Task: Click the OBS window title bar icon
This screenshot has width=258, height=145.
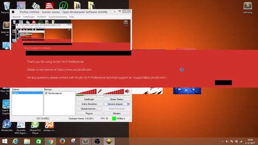Action: click(13, 12)
